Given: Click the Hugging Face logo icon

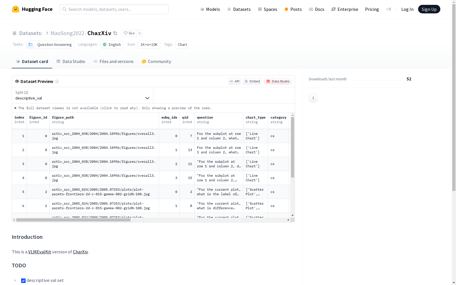Looking at the screenshot, I should click(16, 9).
